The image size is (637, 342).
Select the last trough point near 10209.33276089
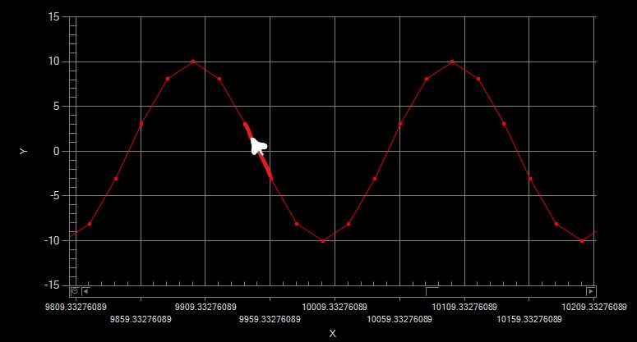(582, 241)
